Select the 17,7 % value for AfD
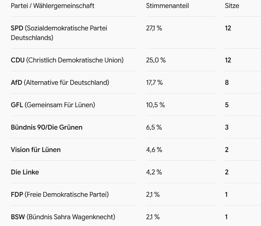The width and height of the screenshot is (261, 226). tap(155, 82)
